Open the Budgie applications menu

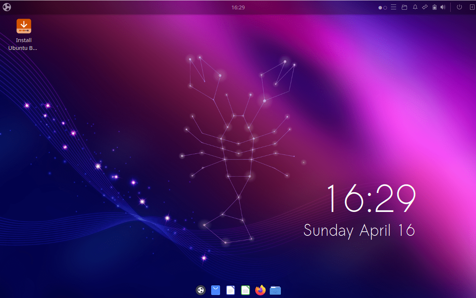pyautogui.click(x=6, y=7)
